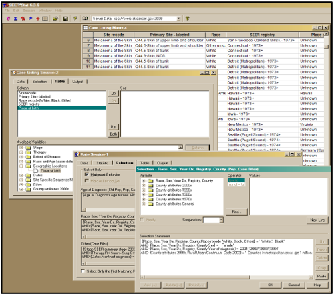Expand the Therapy folder node
Viewport: 334px width, 294px height.
click(21, 152)
